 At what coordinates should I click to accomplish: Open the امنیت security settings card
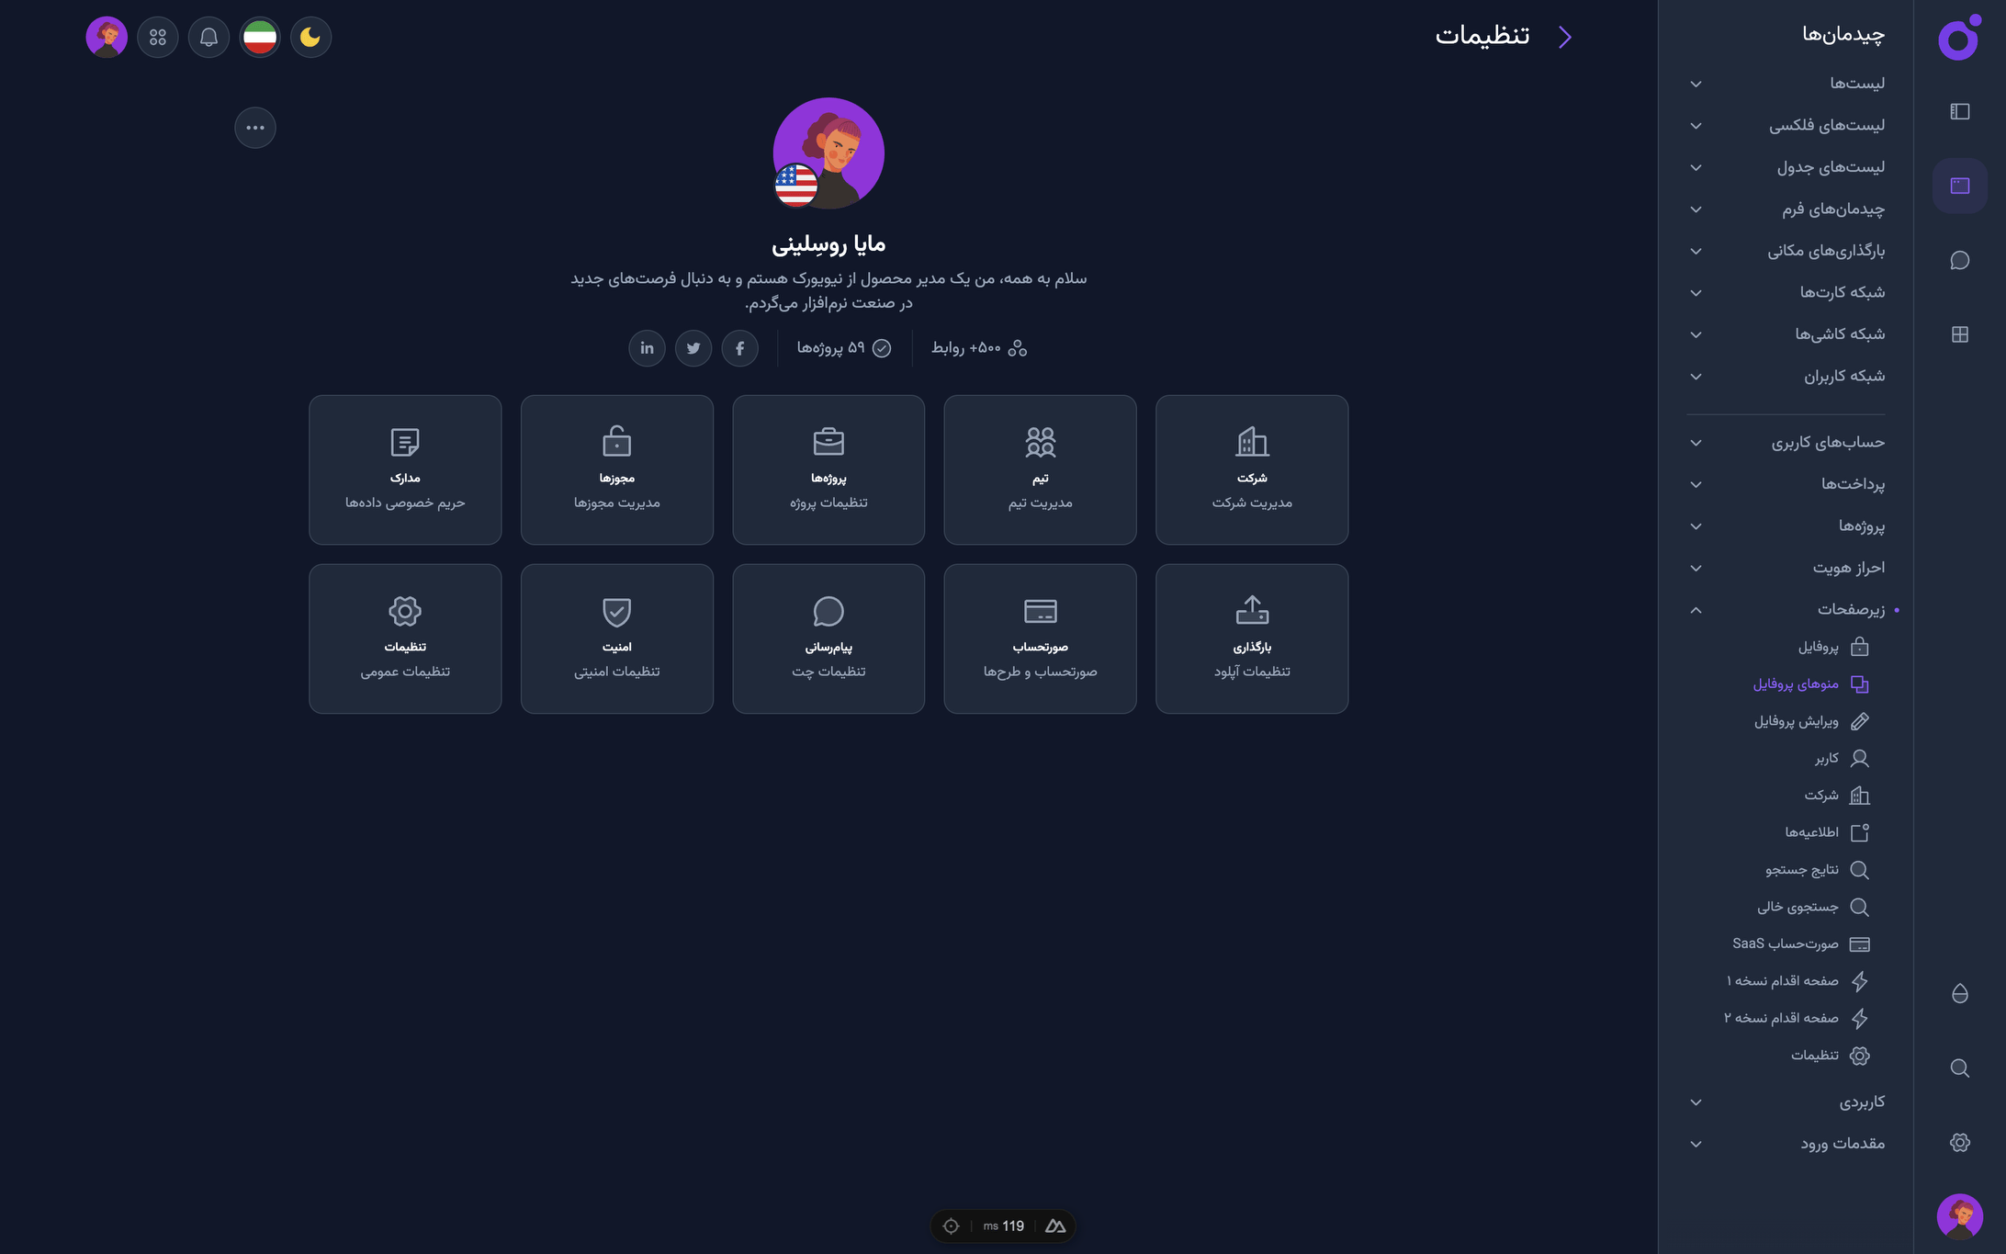pyautogui.click(x=616, y=638)
